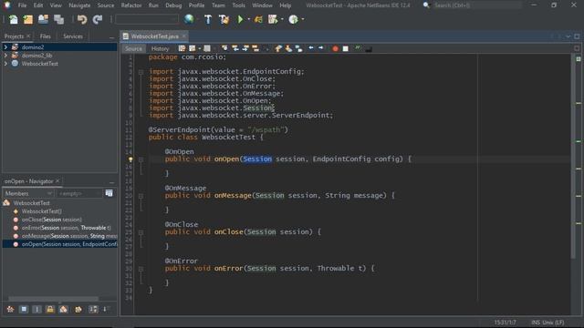
Task: Close the WebsocketTest.java editor tab
Action: coord(184,36)
